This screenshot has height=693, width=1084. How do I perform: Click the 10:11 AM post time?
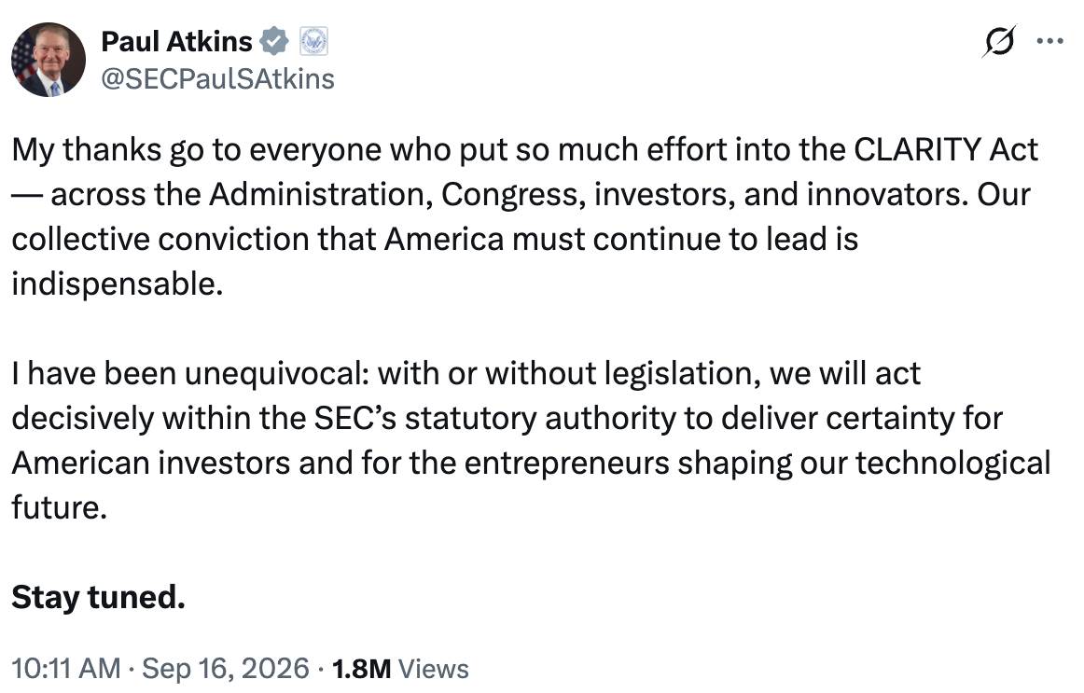click(66, 669)
